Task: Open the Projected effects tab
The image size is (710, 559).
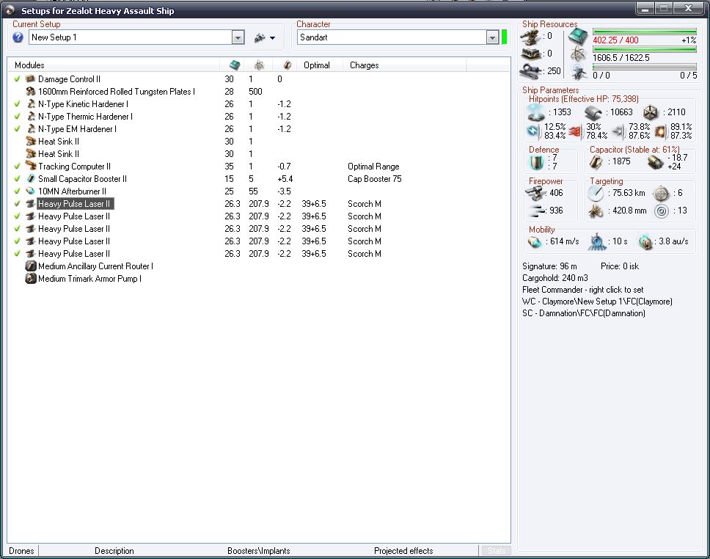Action: (403, 551)
